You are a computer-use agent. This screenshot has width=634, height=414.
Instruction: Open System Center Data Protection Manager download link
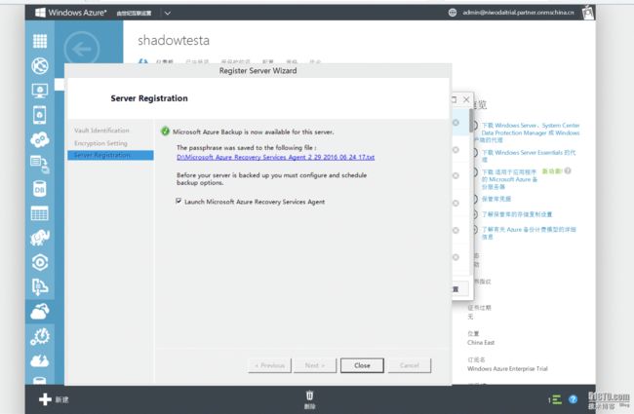(530, 132)
